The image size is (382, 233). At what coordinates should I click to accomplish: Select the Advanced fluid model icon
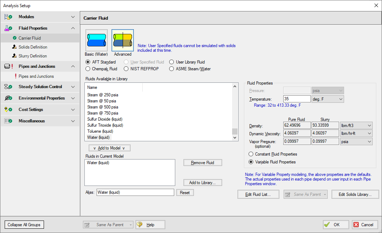tap(122, 40)
